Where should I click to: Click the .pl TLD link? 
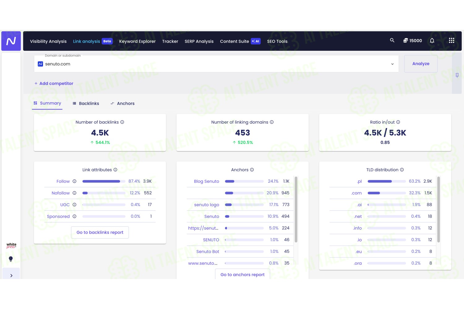tap(359, 181)
